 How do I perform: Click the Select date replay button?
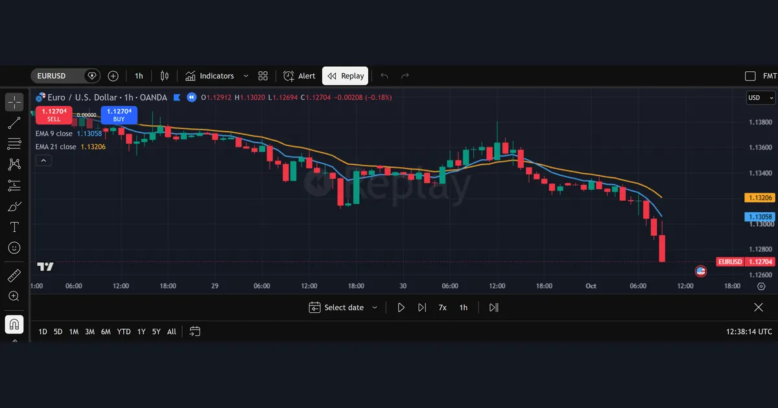point(336,308)
